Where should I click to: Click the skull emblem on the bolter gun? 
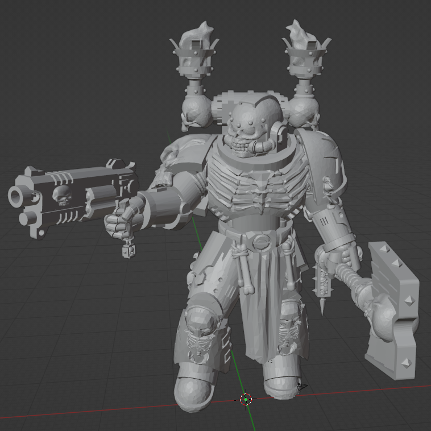pos(63,196)
